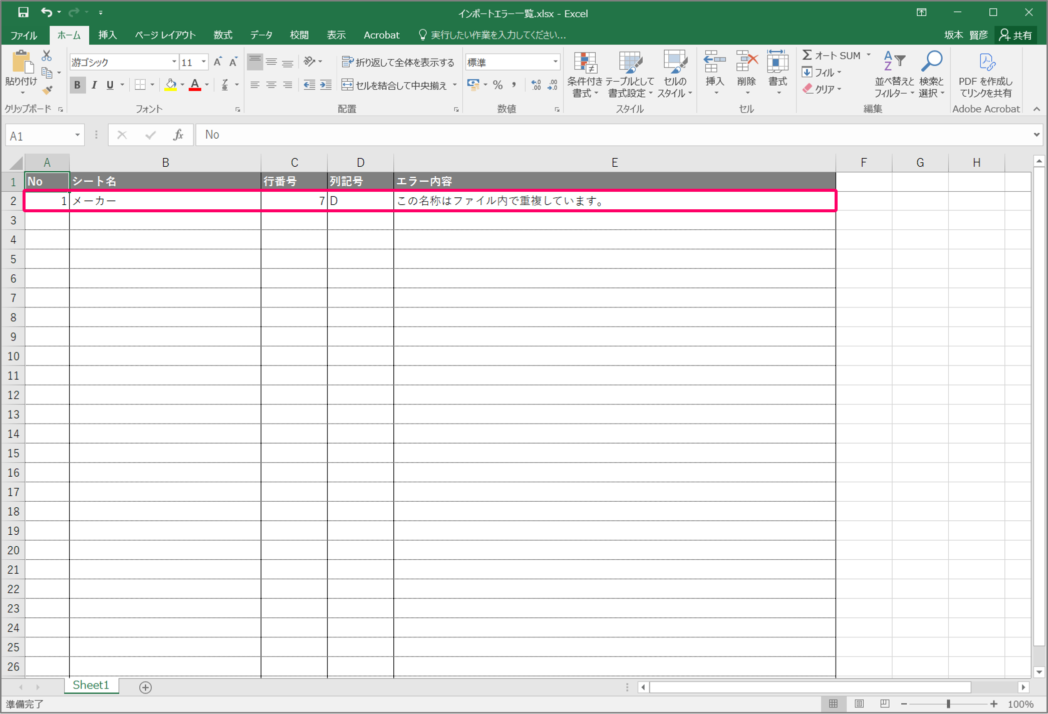Screen dimensions: 1048x714
Task: Switch to the Data ribbon tab
Action: pos(261,35)
